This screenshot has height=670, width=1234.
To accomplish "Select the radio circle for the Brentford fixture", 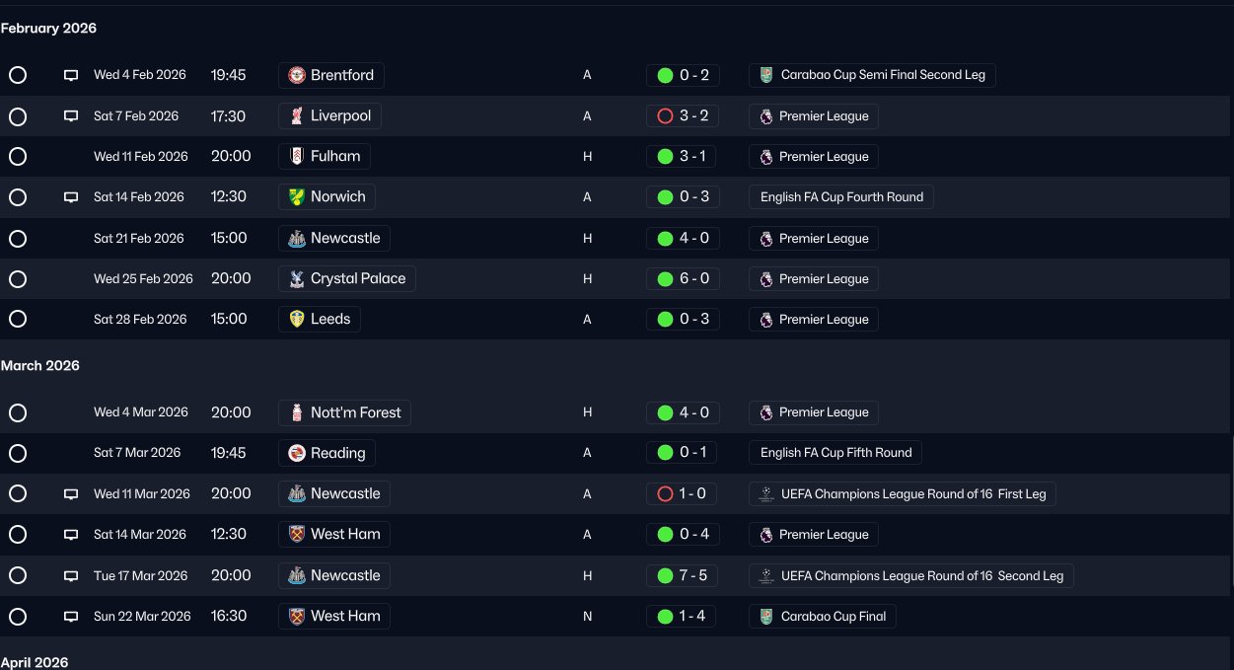I will tap(17, 75).
